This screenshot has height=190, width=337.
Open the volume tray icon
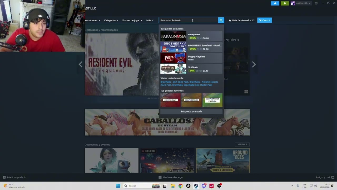point(315,186)
